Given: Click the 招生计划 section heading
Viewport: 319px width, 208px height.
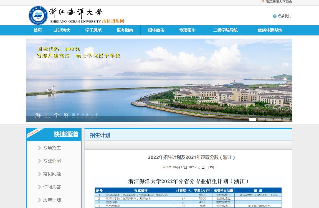Looking at the screenshot, I should coord(100,135).
